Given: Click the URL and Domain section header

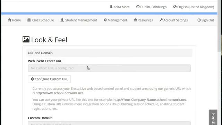Looking at the screenshot, I should [x=109, y=53].
